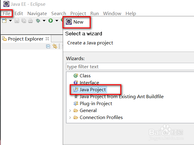This screenshot has height=145, width=194.
Task: Open the Navigate menu
Action: 37,13
